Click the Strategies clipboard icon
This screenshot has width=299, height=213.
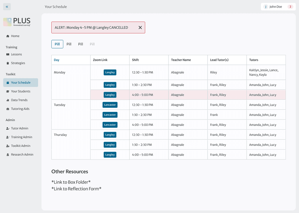coord(8,63)
